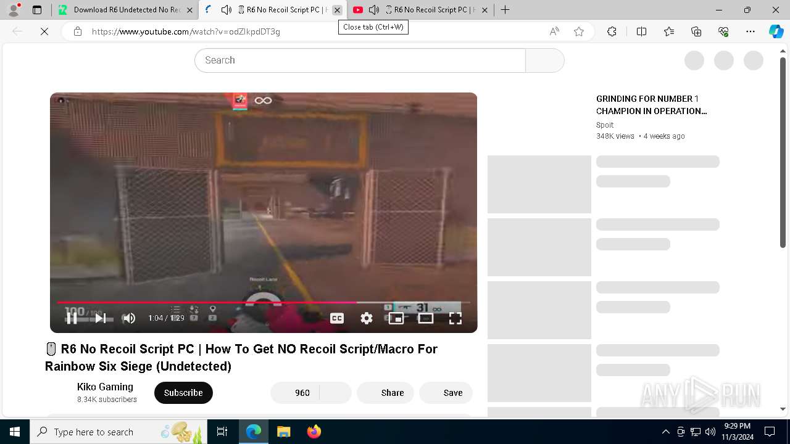Open Edge profile icon
790x444 pixels.
point(14,10)
